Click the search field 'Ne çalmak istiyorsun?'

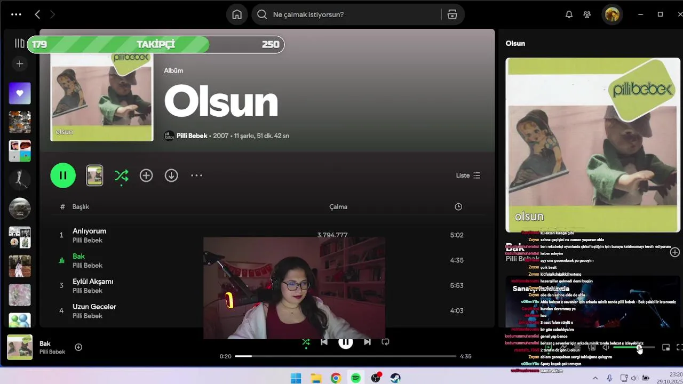[347, 14]
